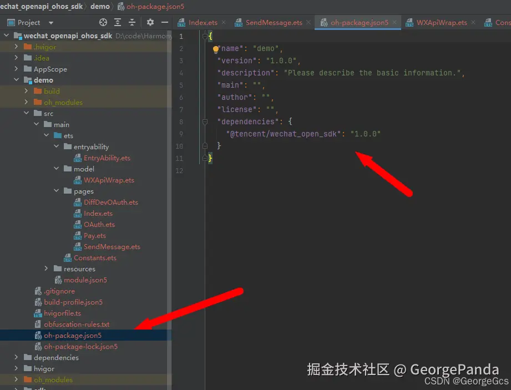The image size is (511, 390).
Task: Open build-profile.json5 file
Action: coord(73,302)
